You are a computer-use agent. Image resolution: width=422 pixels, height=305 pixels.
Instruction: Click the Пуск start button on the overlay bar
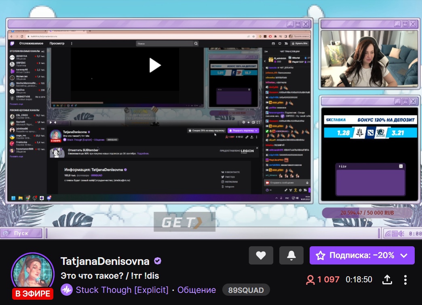coord(21,233)
